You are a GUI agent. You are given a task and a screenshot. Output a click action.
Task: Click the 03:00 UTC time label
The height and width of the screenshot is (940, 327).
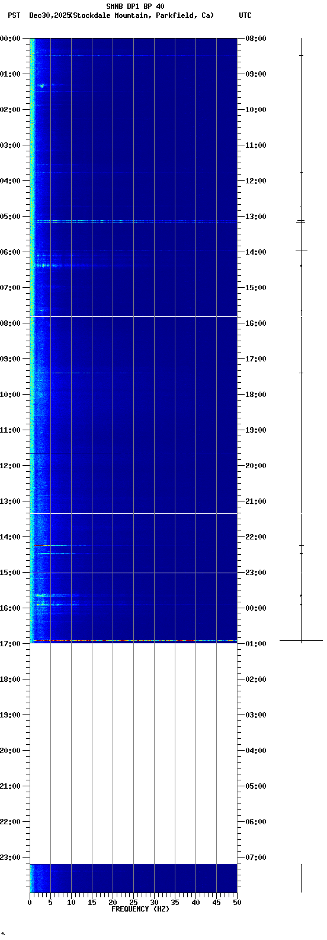coord(256,715)
